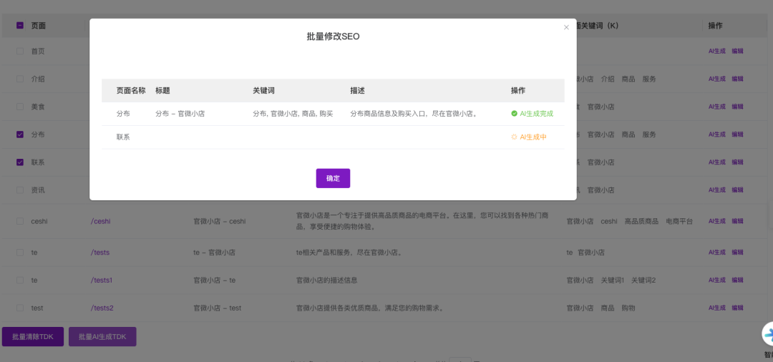Image resolution: width=773 pixels, height=362 pixels.
Task: Click the green AI生成完成 check icon
Action: pyautogui.click(x=514, y=114)
